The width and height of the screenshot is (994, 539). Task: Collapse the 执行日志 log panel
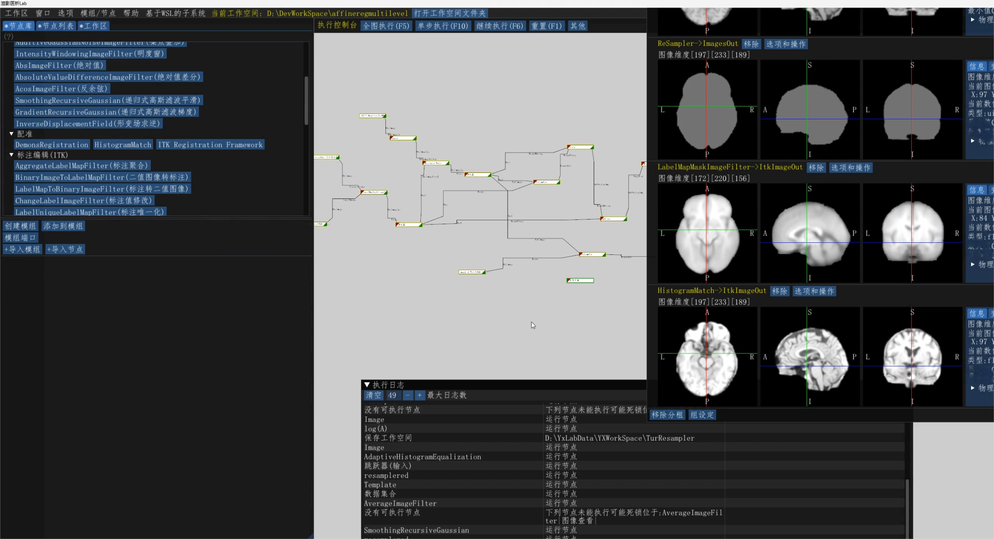pyautogui.click(x=367, y=385)
